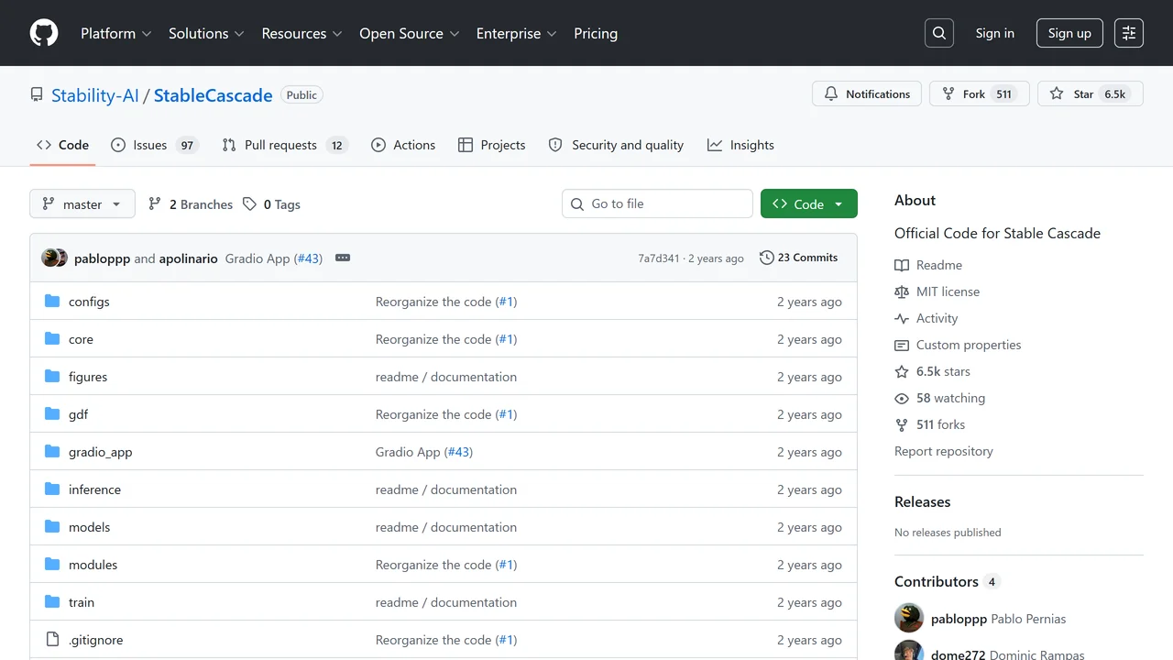Click the models folder icon
1173x660 pixels.
pos(52,527)
